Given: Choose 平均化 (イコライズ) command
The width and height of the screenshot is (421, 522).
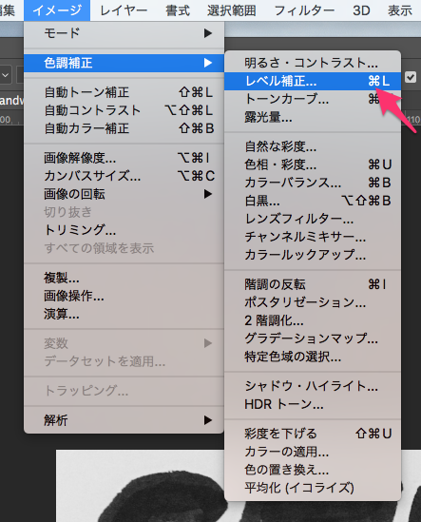Looking at the screenshot, I should pyautogui.click(x=313, y=488).
